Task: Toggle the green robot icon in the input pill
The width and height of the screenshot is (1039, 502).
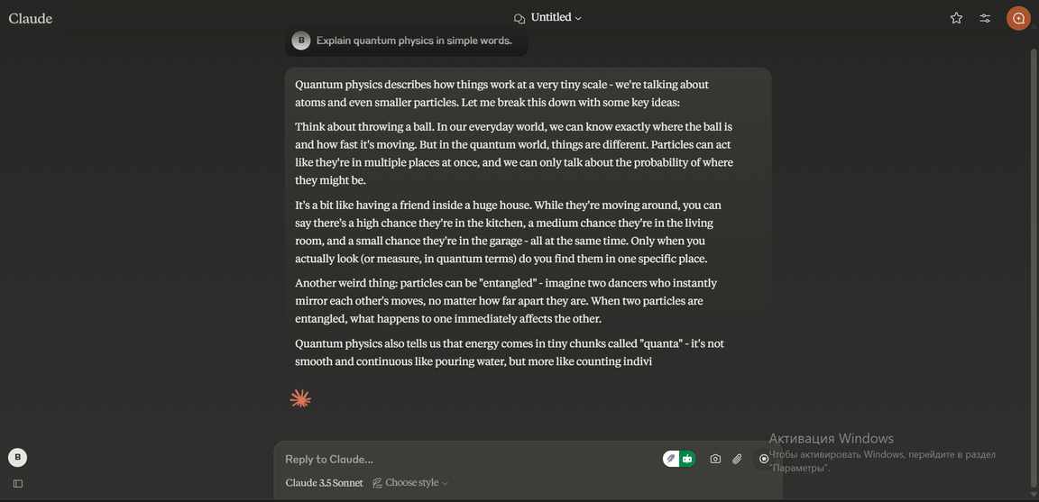Action: 687,459
